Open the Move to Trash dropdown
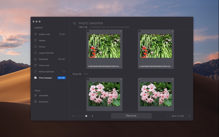 [179, 116]
